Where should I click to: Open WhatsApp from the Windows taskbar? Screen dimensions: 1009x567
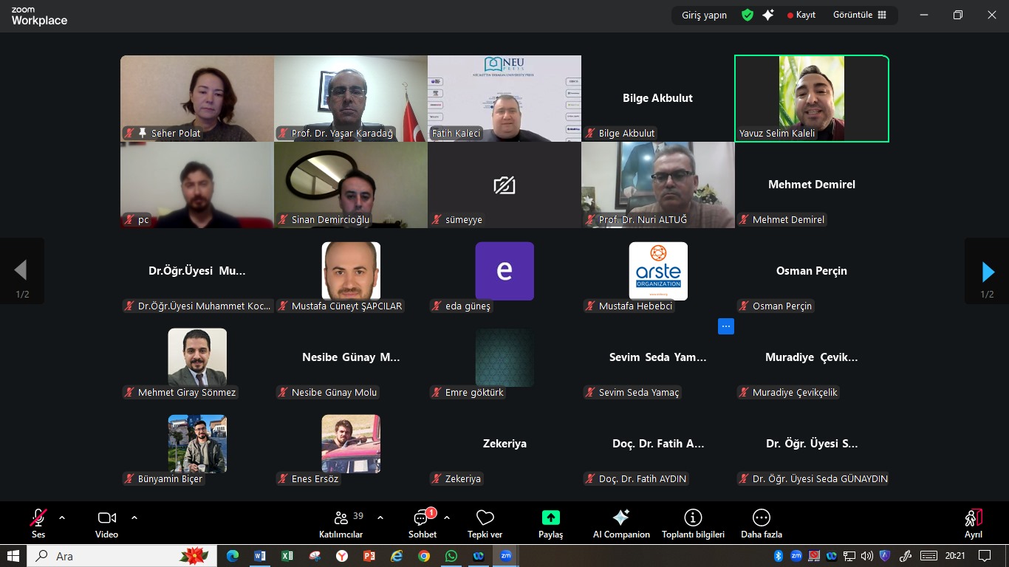(451, 556)
